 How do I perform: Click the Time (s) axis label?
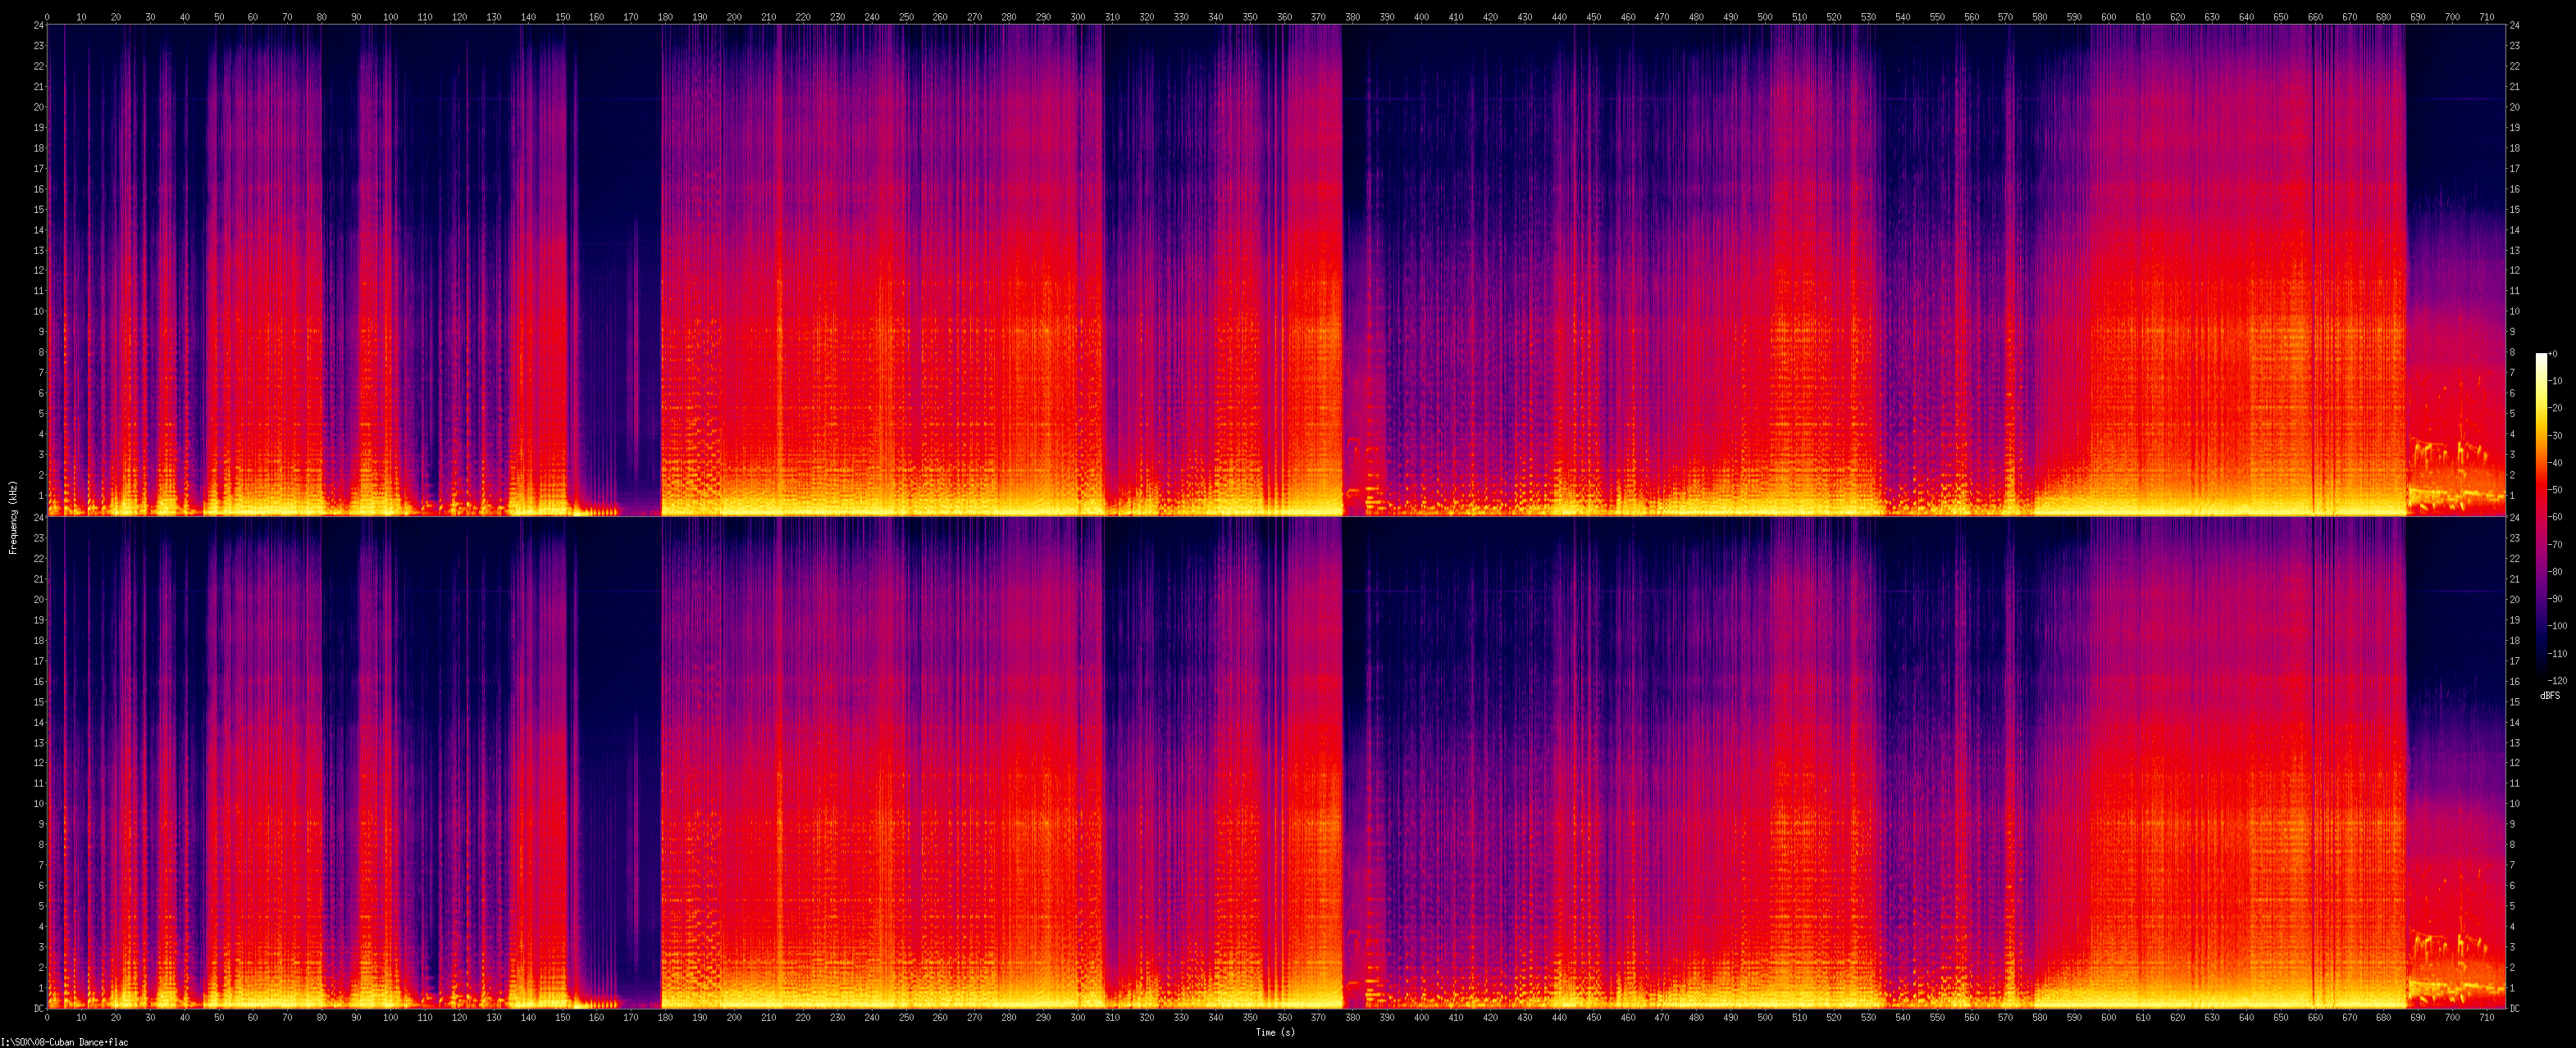pos(1275,1032)
